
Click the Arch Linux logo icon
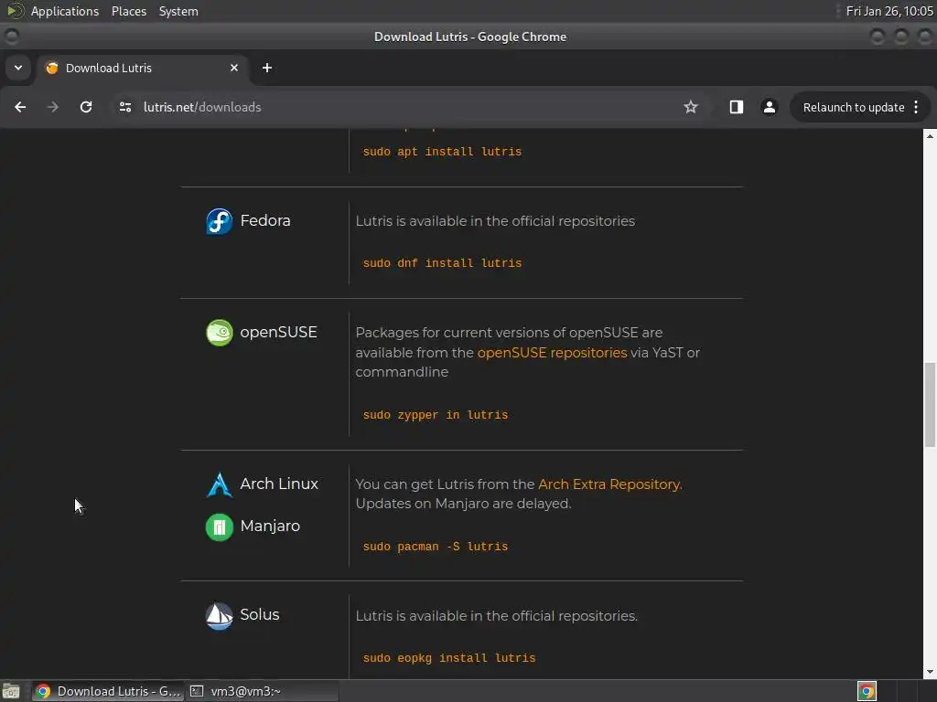pos(220,484)
